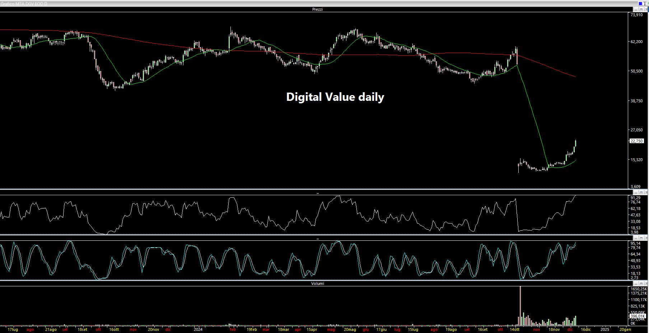
Task: Click the 18nov date label
Action: [554, 329]
